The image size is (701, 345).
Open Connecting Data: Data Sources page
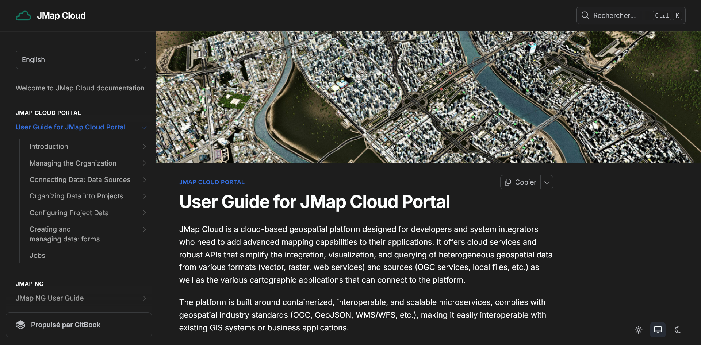[80, 180]
